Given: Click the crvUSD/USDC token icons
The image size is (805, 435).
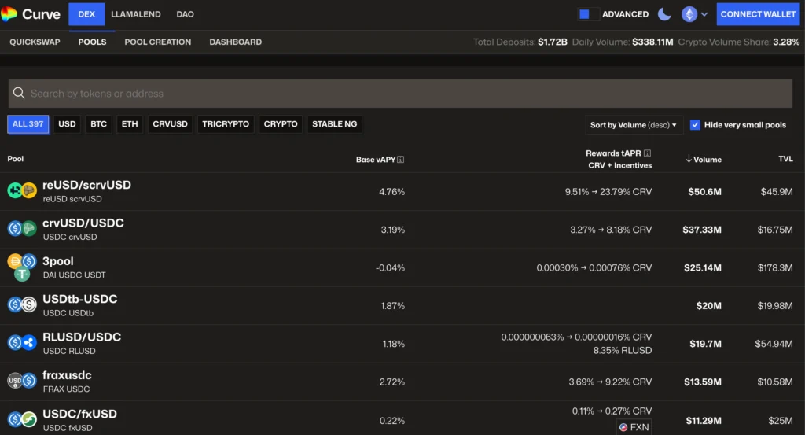Looking at the screenshot, I should [21, 229].
